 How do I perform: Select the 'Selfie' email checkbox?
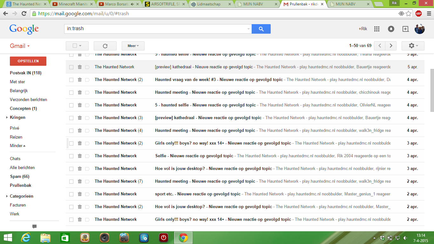pos(71,156)
